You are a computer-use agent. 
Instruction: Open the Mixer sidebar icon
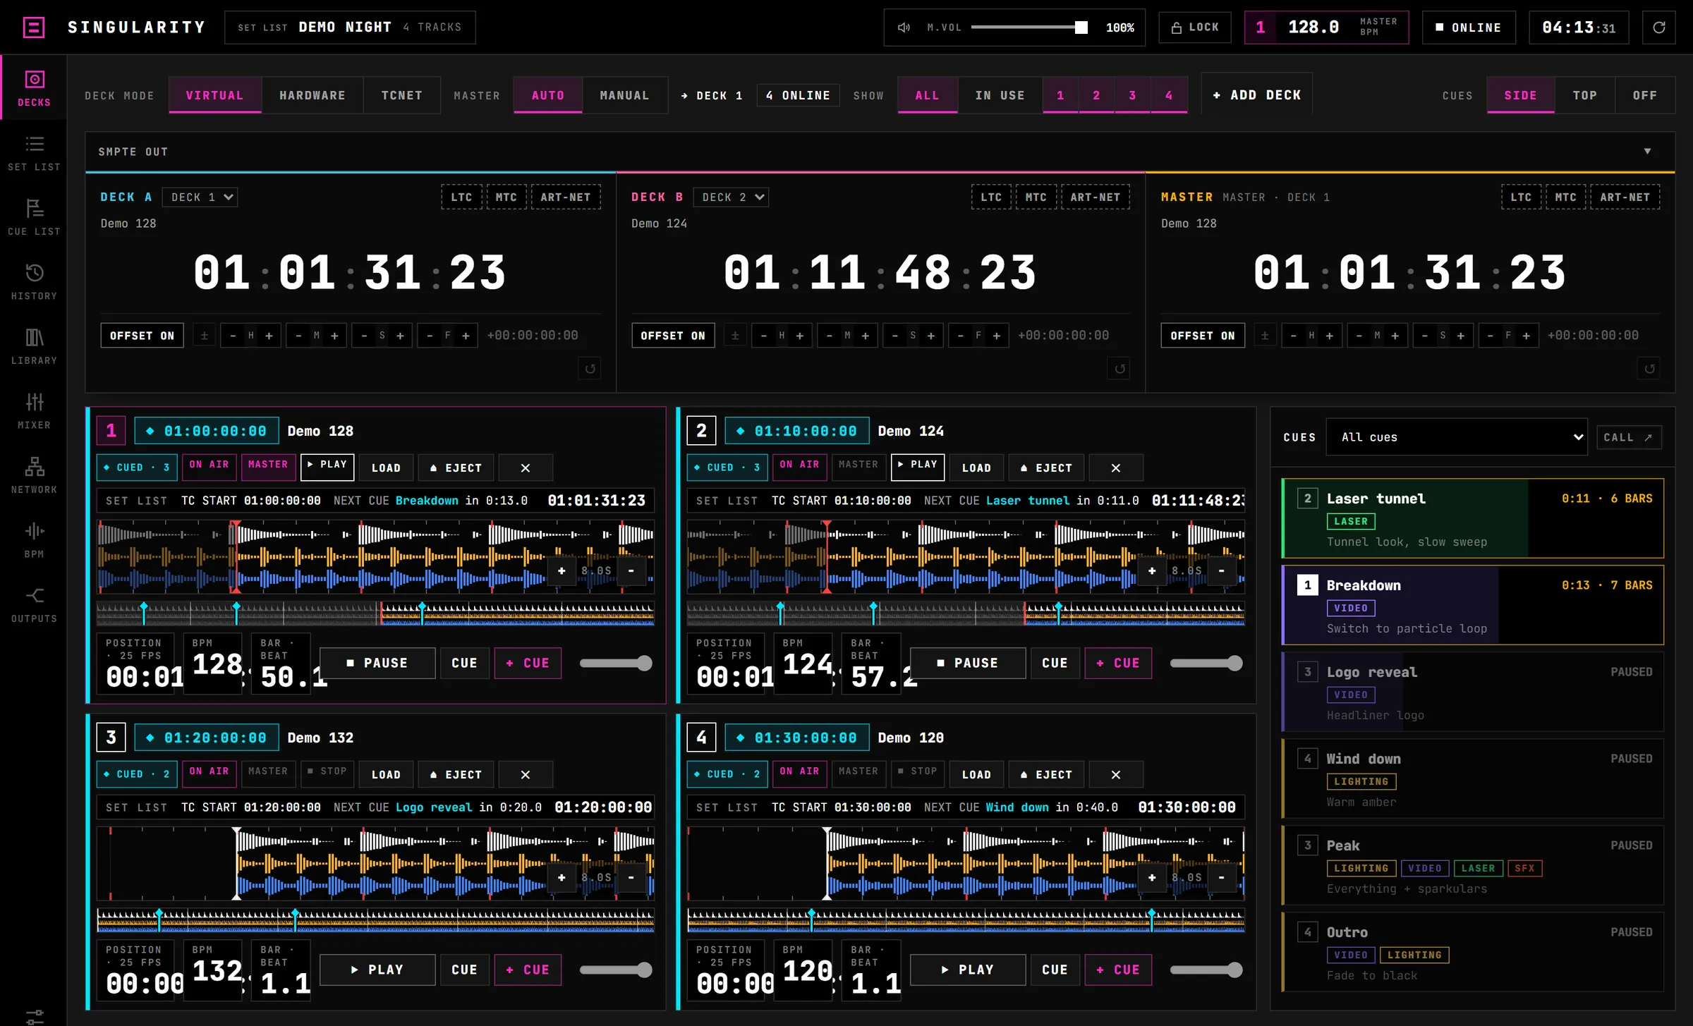(34, 411)
